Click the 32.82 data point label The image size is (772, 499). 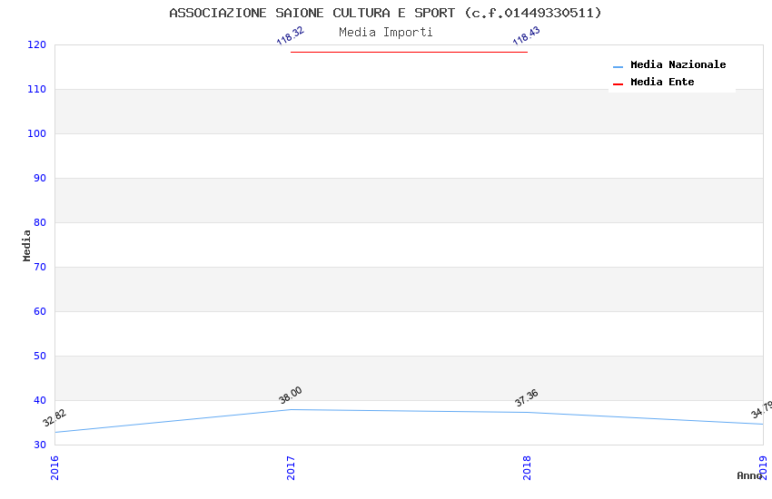click(54, 418)
